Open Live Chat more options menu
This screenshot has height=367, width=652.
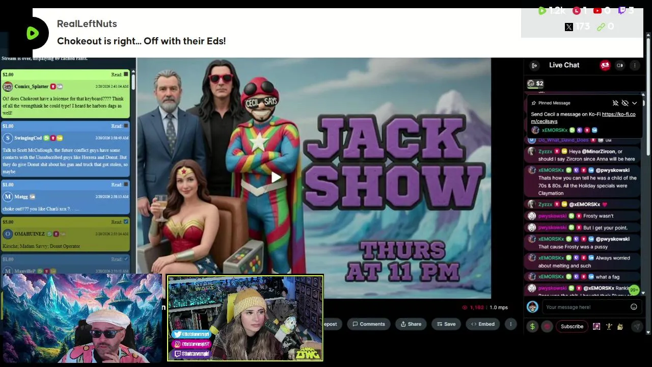(635, 65)
